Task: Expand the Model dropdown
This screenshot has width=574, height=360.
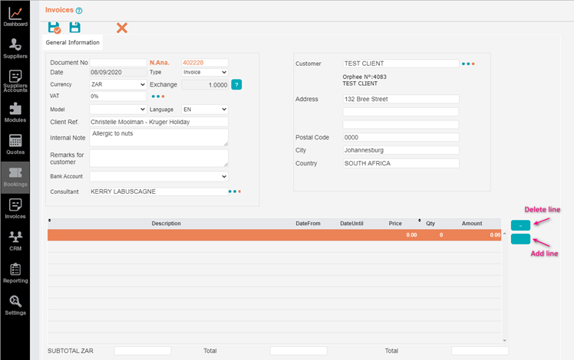Action: pyautogui.click(x=118, y=110)
